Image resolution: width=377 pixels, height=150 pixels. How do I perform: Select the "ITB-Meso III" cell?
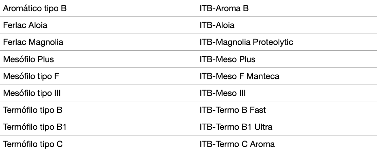[223, 93]
